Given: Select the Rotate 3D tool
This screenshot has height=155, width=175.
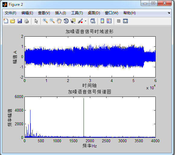Looking at the screenshot, I should pyautogui.click(x=66, y=21).
